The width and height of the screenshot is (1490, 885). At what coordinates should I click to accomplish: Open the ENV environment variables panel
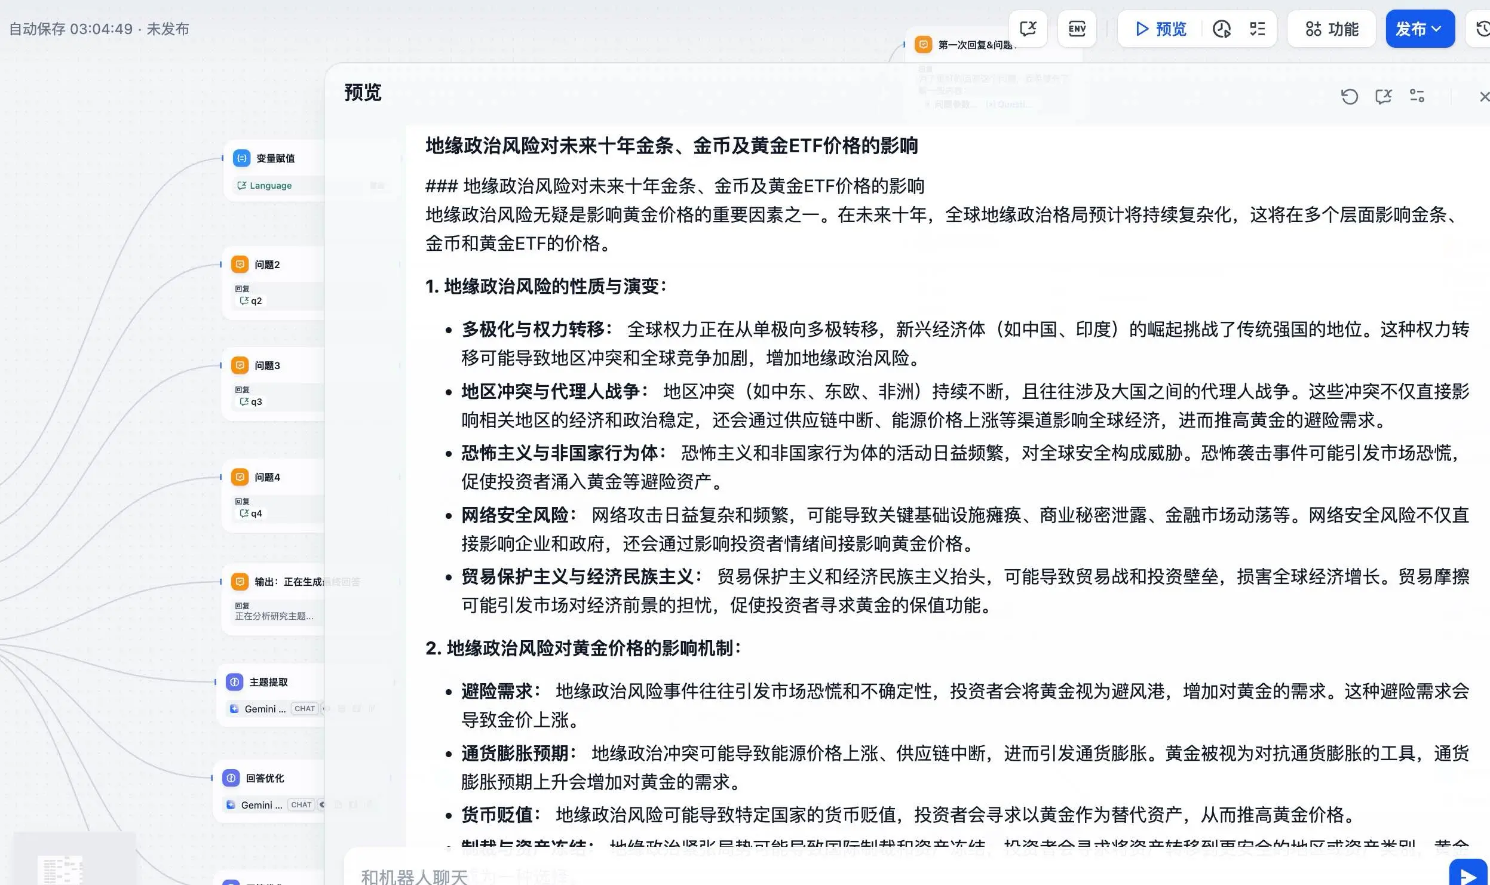click(1077, 29)
